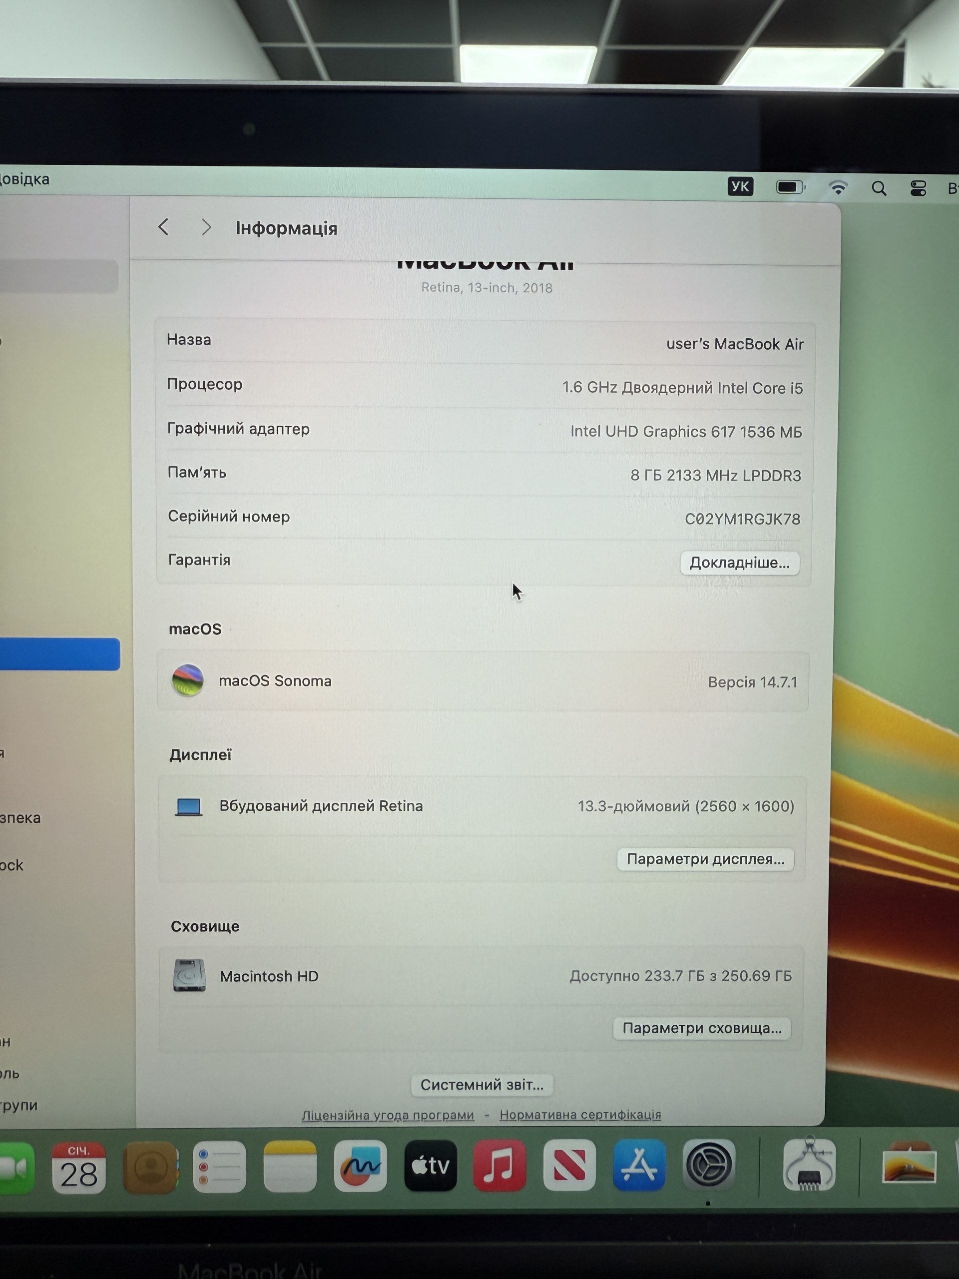Open Системний звіт report
This screenshot has height=1279, width=959.
(481, 1085)
